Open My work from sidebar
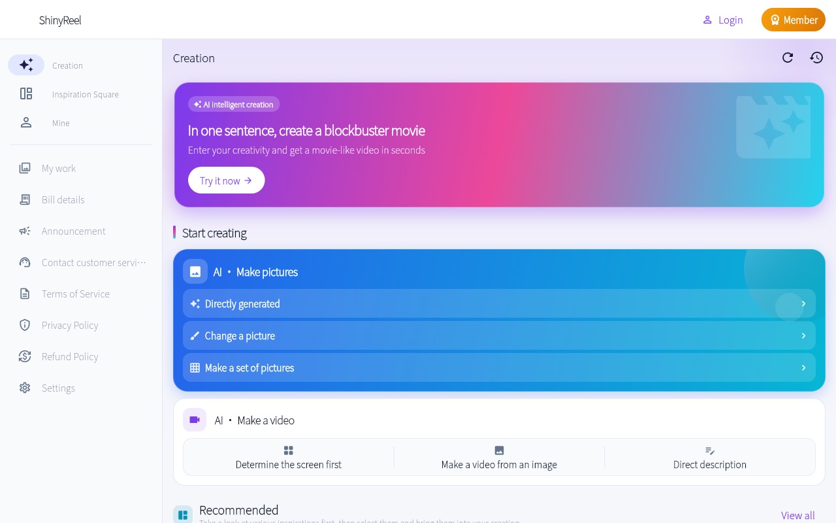 coord(59,168)
